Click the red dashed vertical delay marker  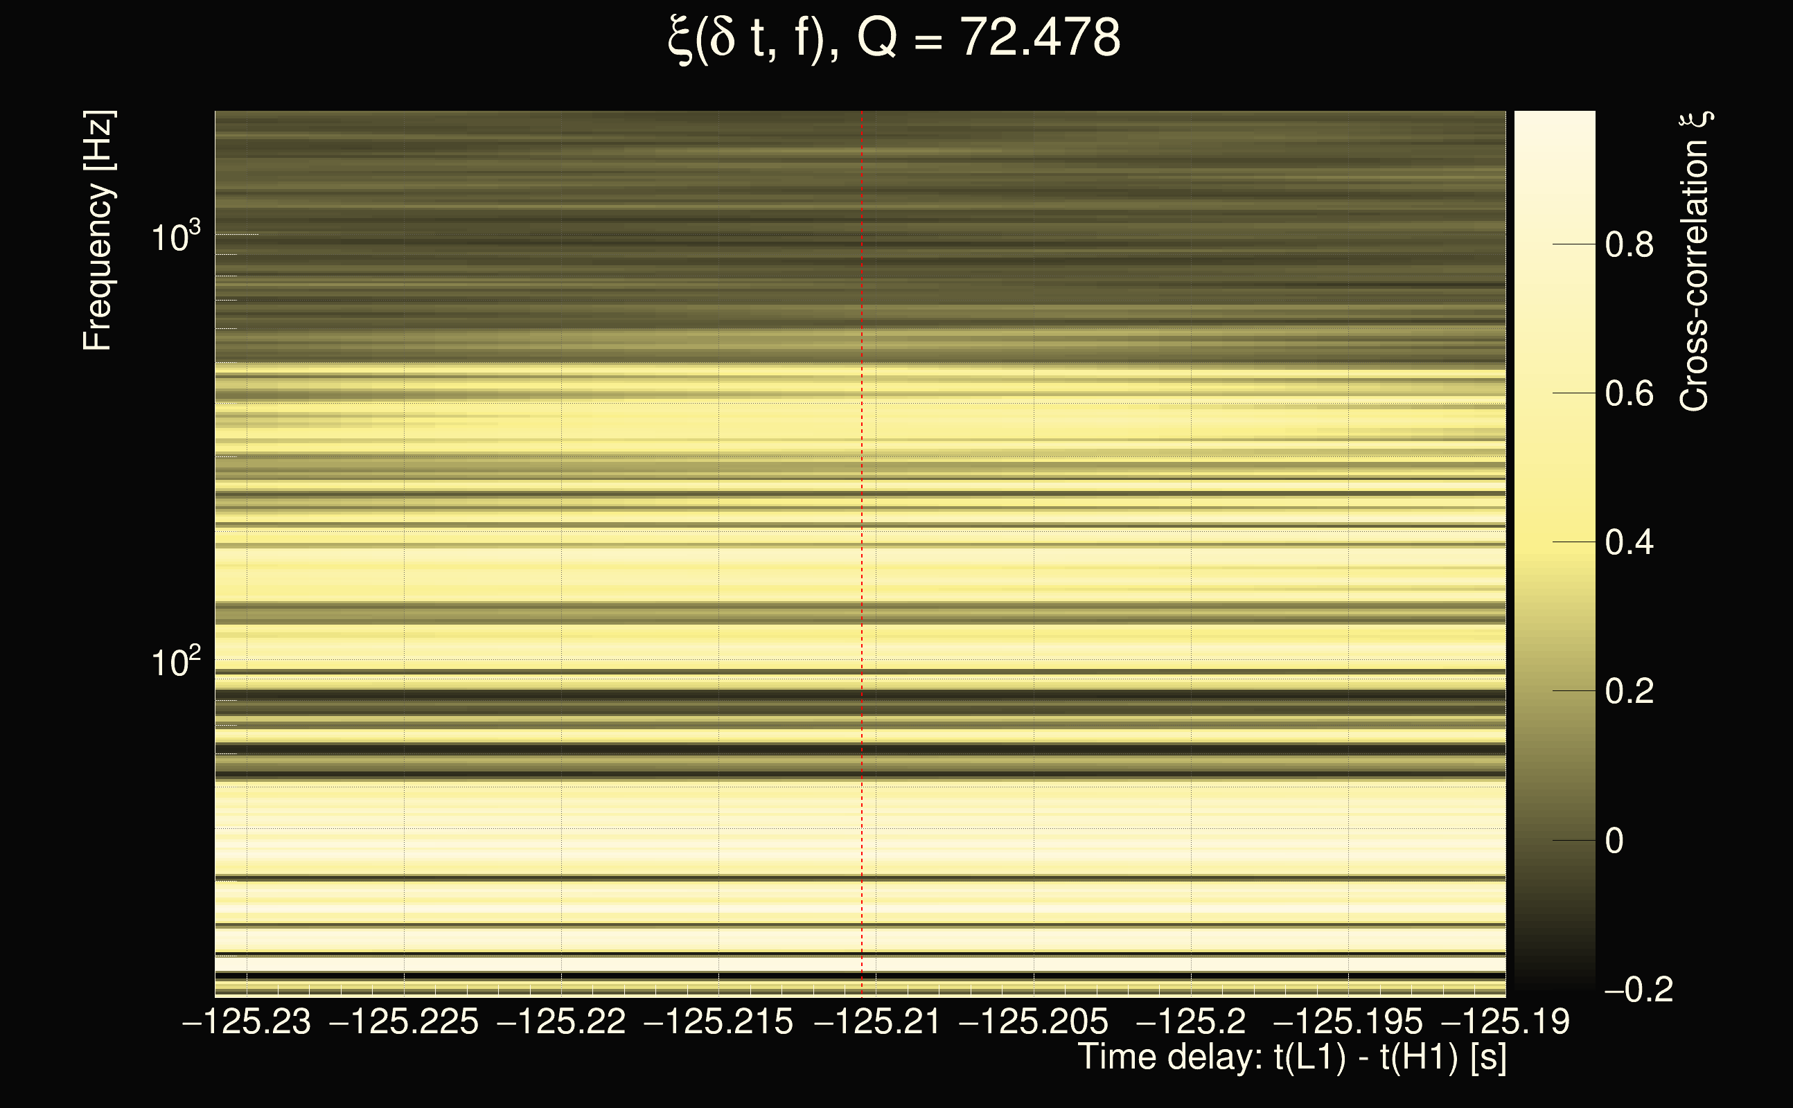862,554
